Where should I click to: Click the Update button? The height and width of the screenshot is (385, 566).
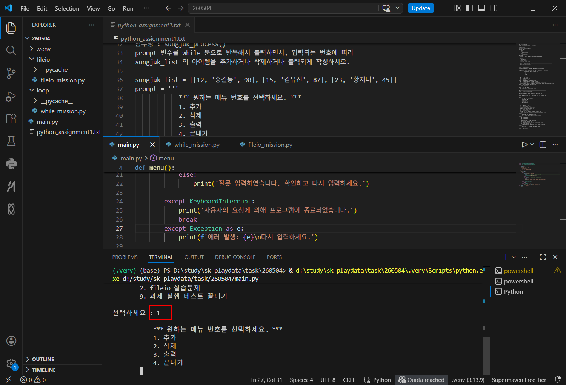tap(421, 8)
